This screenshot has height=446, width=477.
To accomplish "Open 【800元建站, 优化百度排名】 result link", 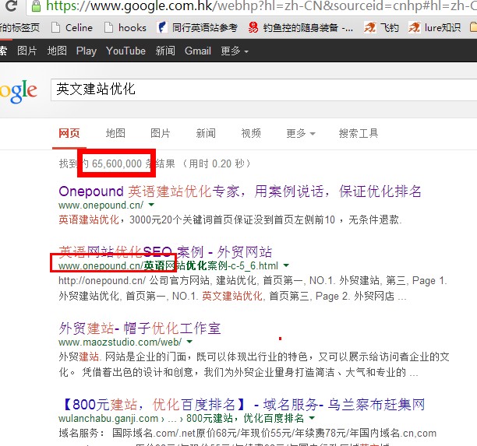I will click(x=244, y=405).
